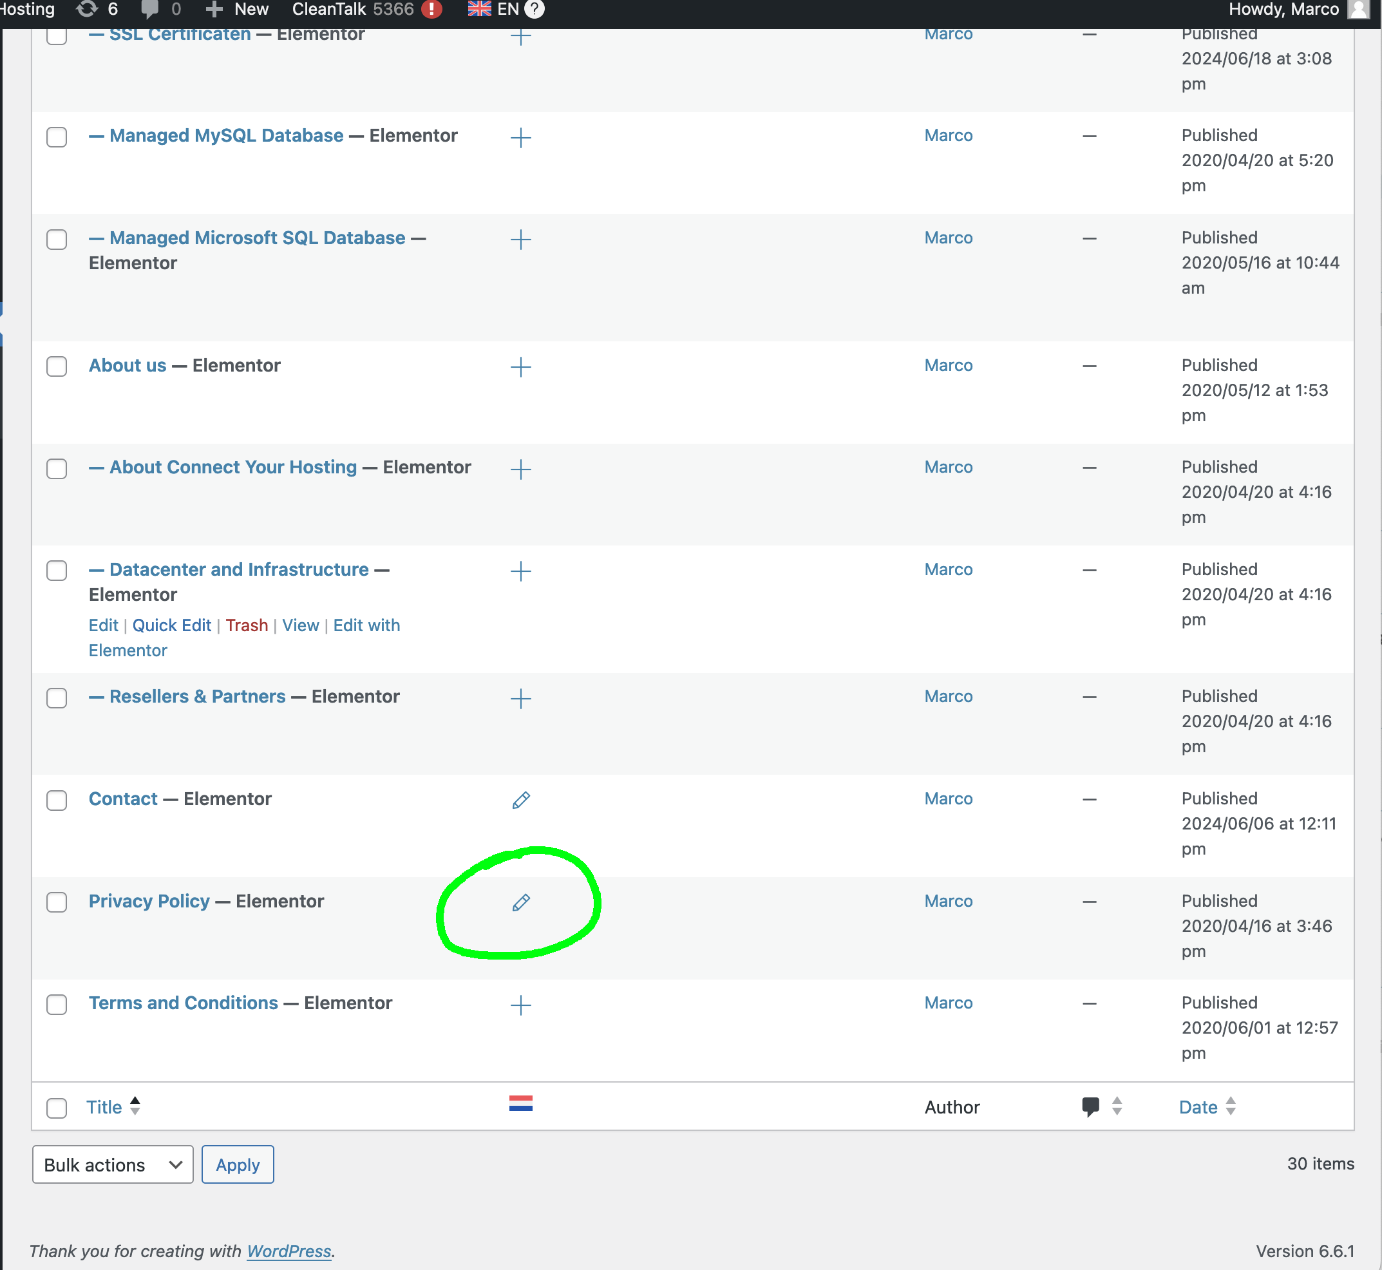This screenshot has width=1382, height=1270.
Task: Add translation plus icon for About us
Action: (x=521, y=366)
